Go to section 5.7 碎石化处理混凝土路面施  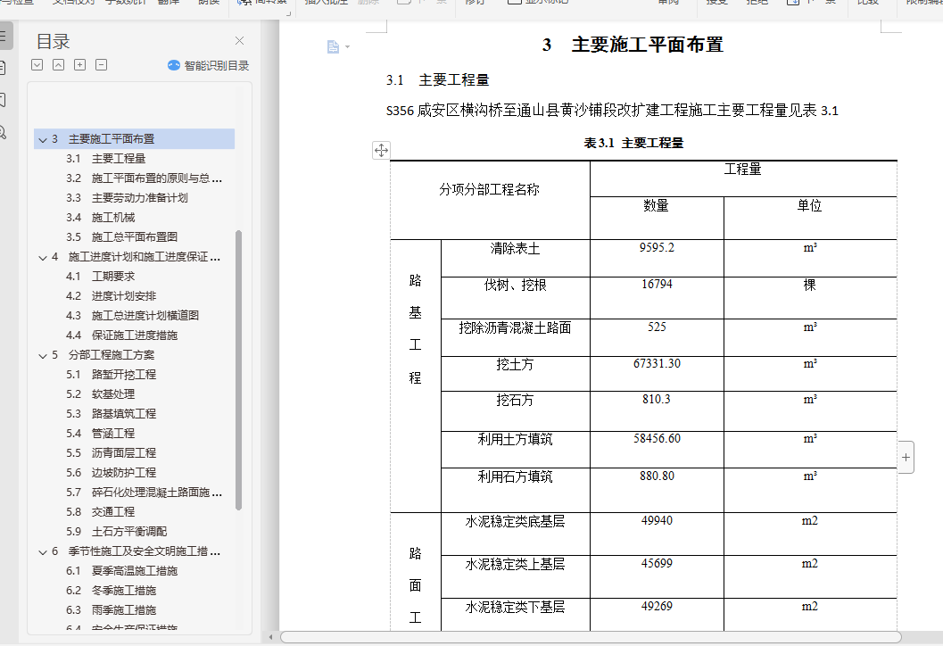click(x=145, y=492)
